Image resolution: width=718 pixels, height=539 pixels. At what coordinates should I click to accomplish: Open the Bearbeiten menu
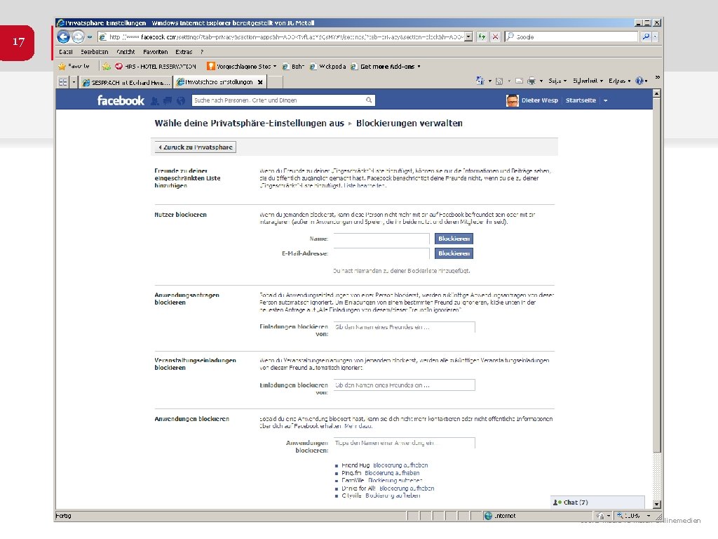[95, 52]
